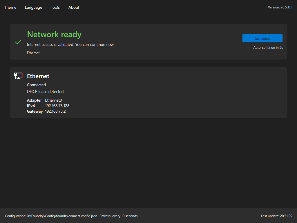Click the Gateway address 192.168.73.2
This screenshot has height=223, width=297.
pos(55,111)
